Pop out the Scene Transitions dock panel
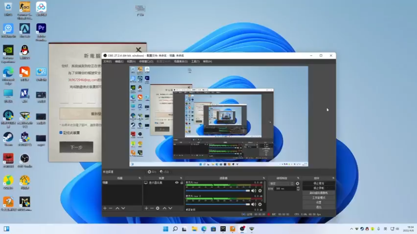Viewport: 417px width, 234px height. coord(298,178)
